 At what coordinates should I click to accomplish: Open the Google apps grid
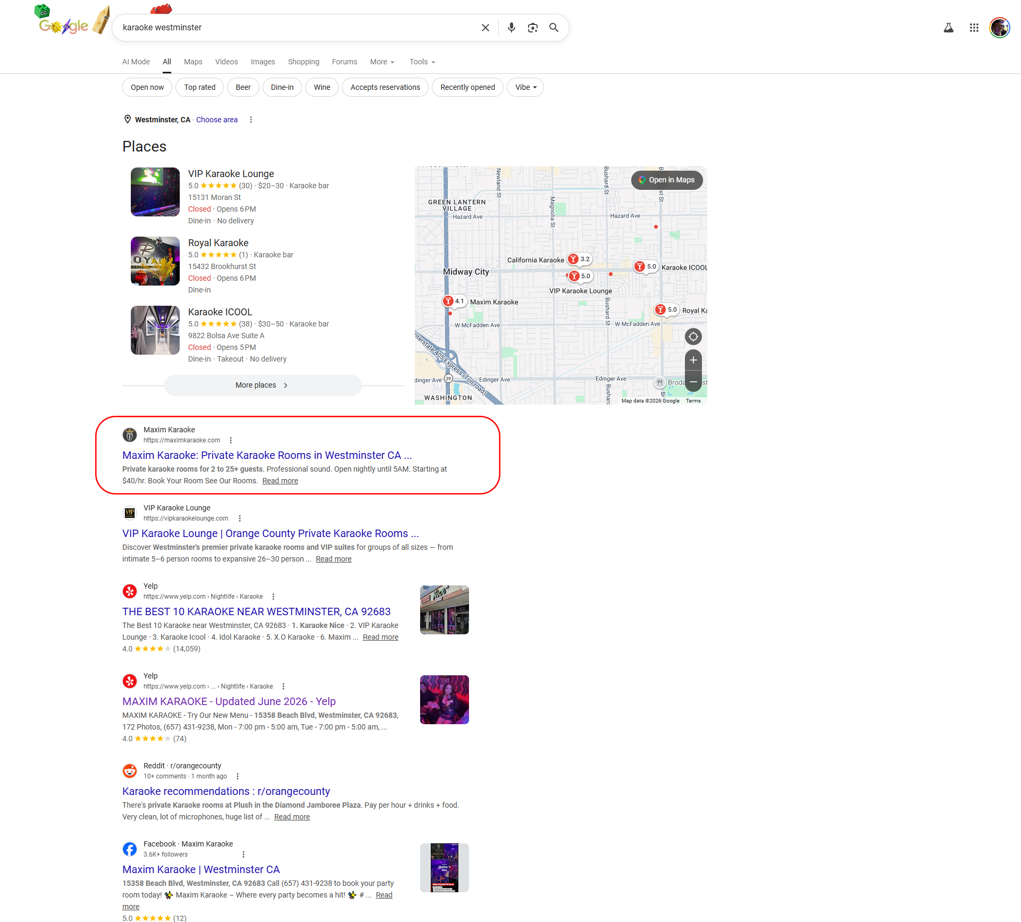(974, 28)
